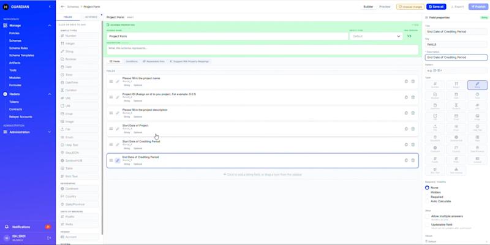Open Relayer Accounts in the sidebar
The image size is (490, 245).
pyautogui.click(x=21, y=117)
